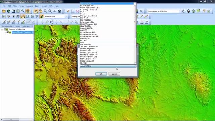Viewport: 215px width, 121px height.
Task: Toggle the highlighted percent-sign toolbar icon
Action: pyautogui.click(x=23, y=16)
